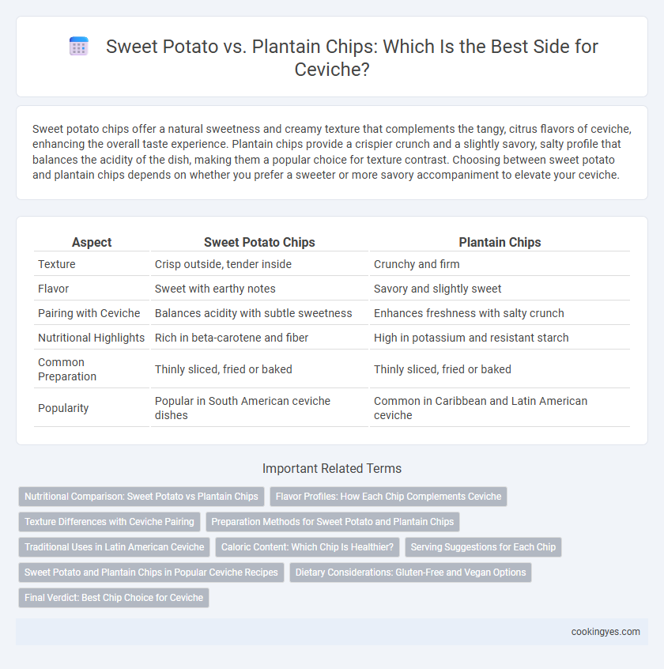The image size is (664, 669).
Task: Select Serving Suggestions for Each Chip tag
Action: [483, 547]
